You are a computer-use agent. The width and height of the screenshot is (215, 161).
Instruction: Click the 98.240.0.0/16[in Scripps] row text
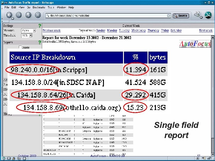[49, 70]
